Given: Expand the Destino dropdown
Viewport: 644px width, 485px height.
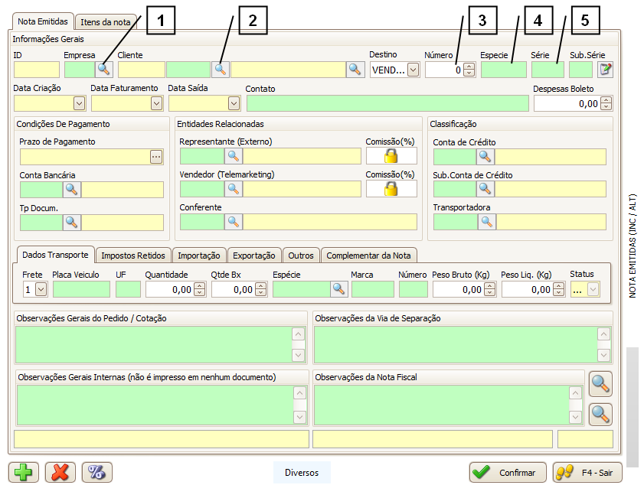Looking at the screenshot, I should click(x=414, y=70).
